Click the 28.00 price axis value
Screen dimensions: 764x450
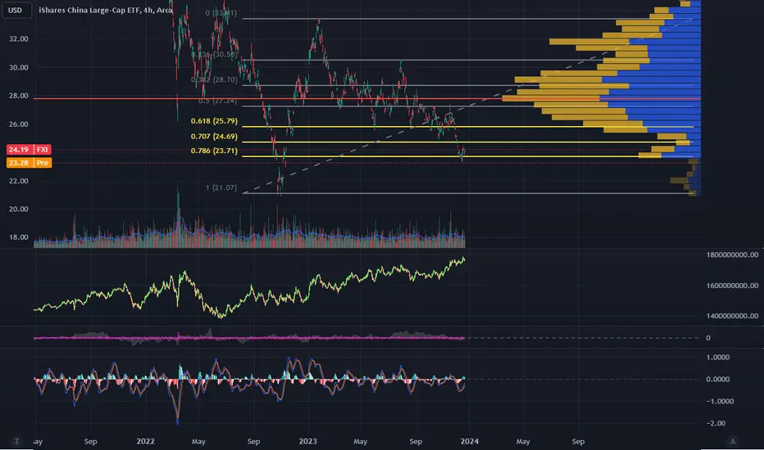pyautogui.click(x=19, y=96)
